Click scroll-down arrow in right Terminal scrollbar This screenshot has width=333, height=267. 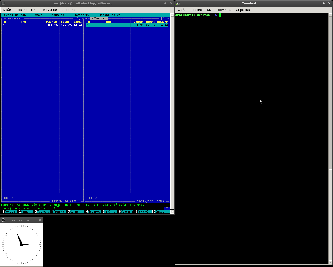click(x=331, y=262)
